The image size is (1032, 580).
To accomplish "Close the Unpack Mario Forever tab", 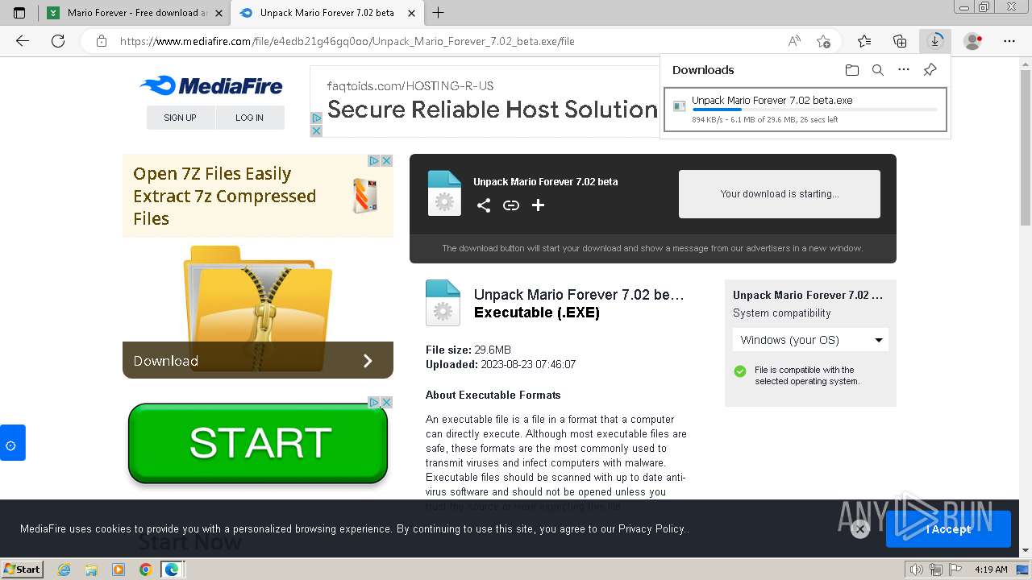I will click(x=411, y=13).
